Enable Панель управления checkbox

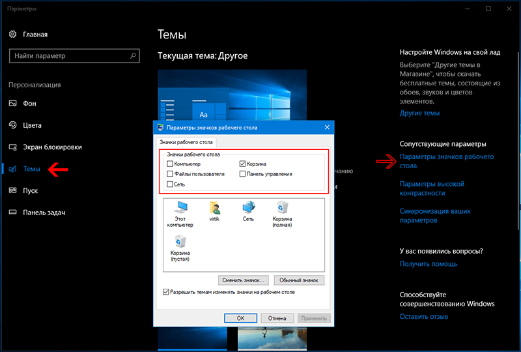pyautogui.click(x=242, y=173)
